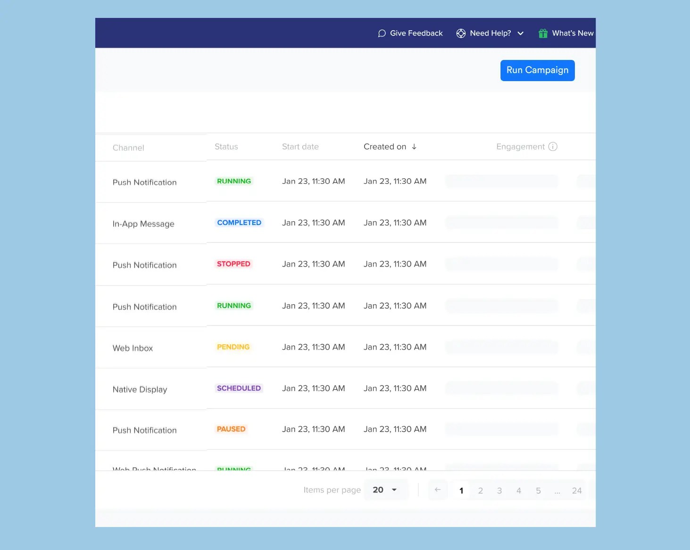Screen dimensions: 690x550
Task: Click the Run Campaign button
Action: click(537, 70)
